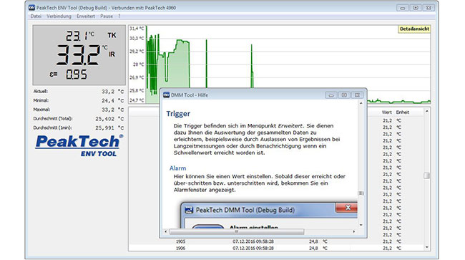Click the 31,4 °C chart axis label
Image resolution: width=465 pixels, height=260 pixels.
[x=137, y=29]
